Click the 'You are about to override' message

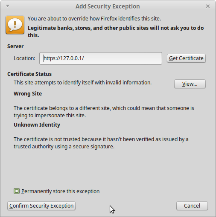point(94,19)
